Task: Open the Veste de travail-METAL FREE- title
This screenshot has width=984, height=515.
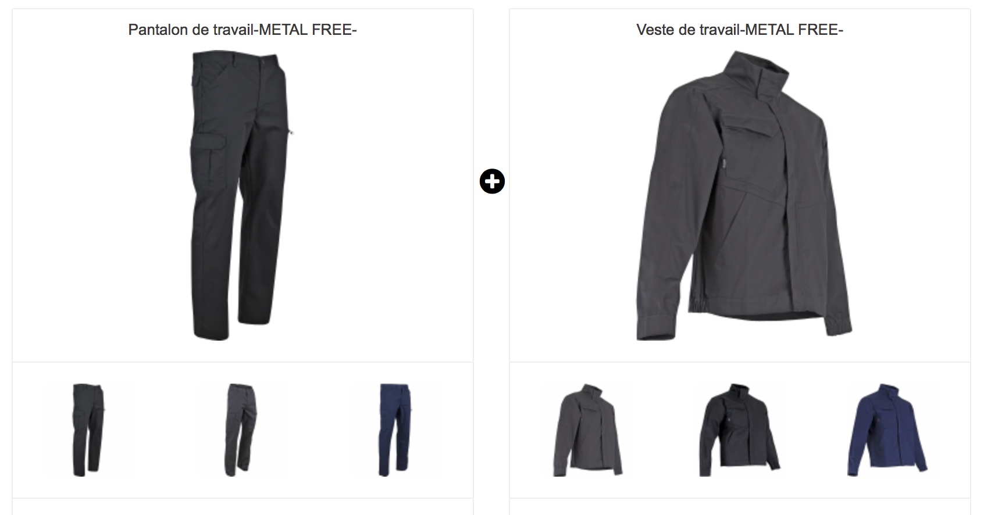Action: (x=740, y=30)
